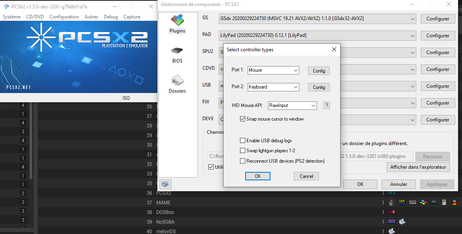Open the Dossiers folders section icon
The height and width of the screenshot is (234, 462).
coord(178,84)
